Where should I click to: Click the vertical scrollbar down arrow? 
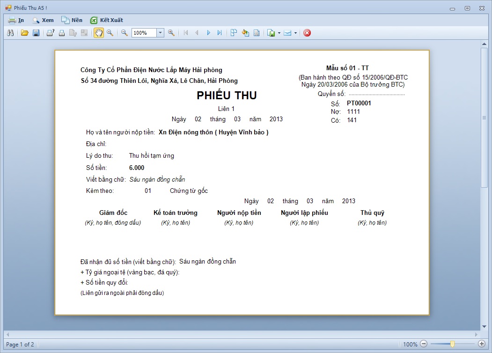(x=485, y=326)
